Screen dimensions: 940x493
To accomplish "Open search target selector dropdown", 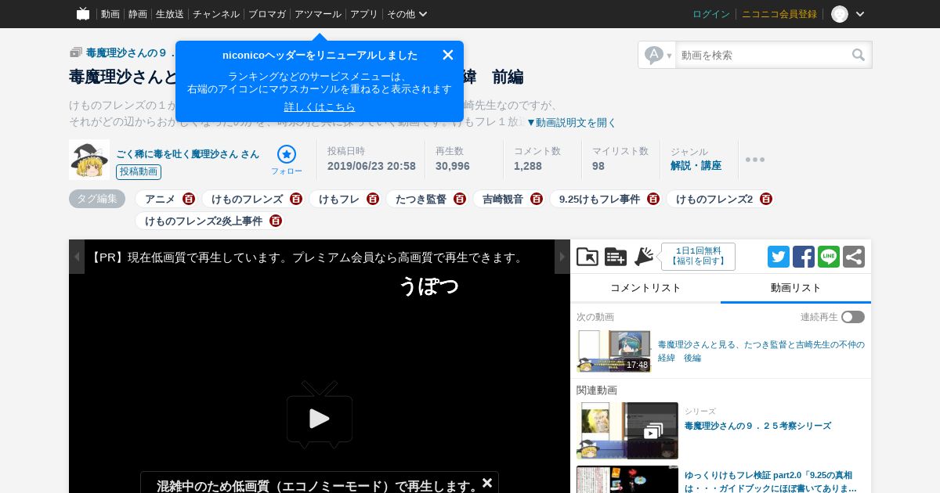I will [658, 55].
